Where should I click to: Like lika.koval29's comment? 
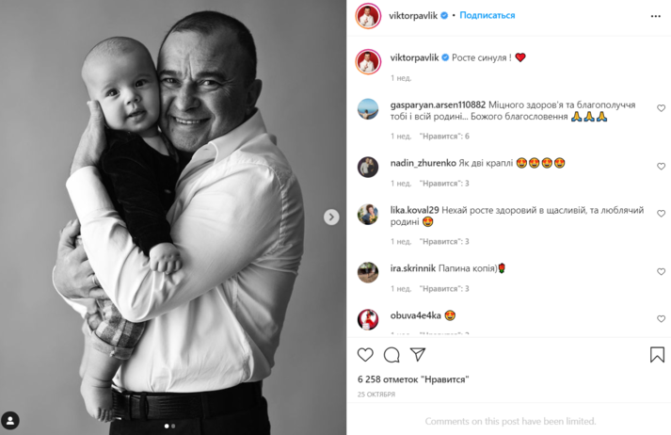pos(662,213)
